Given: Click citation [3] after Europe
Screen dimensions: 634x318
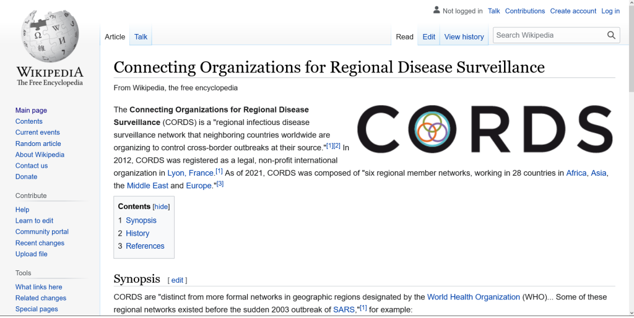Looking at the screenshot, I should click(x=220, y=184).
